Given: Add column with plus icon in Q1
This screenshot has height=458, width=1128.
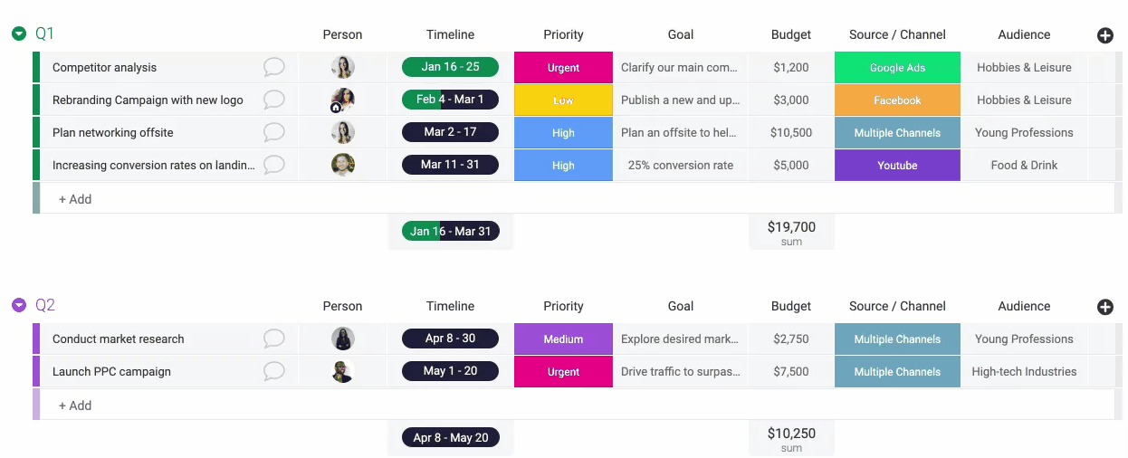Looking at the screenshot, I should point(1104,35).
